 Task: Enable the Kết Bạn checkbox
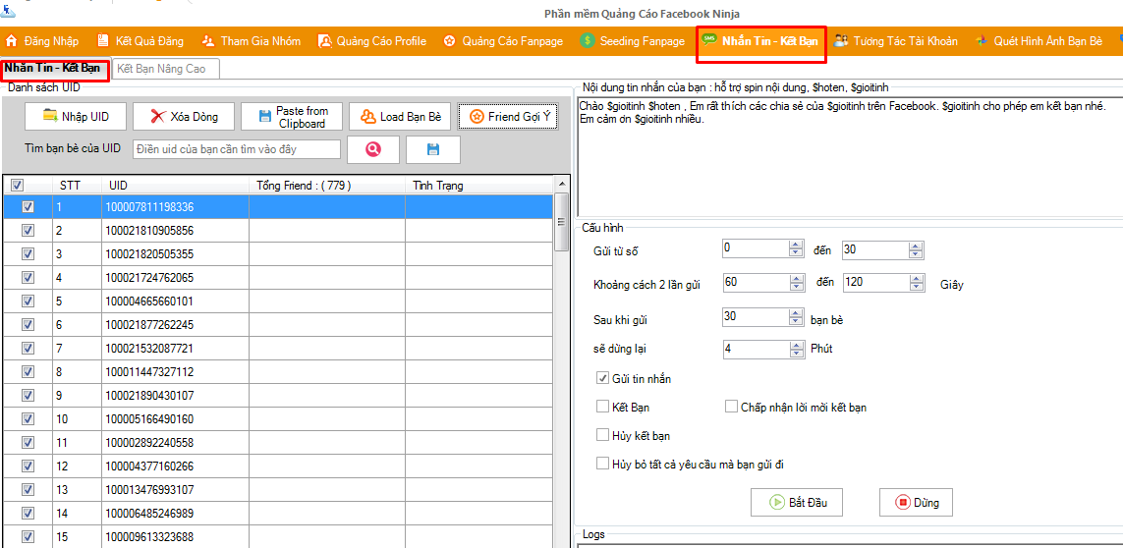point(602,407)
